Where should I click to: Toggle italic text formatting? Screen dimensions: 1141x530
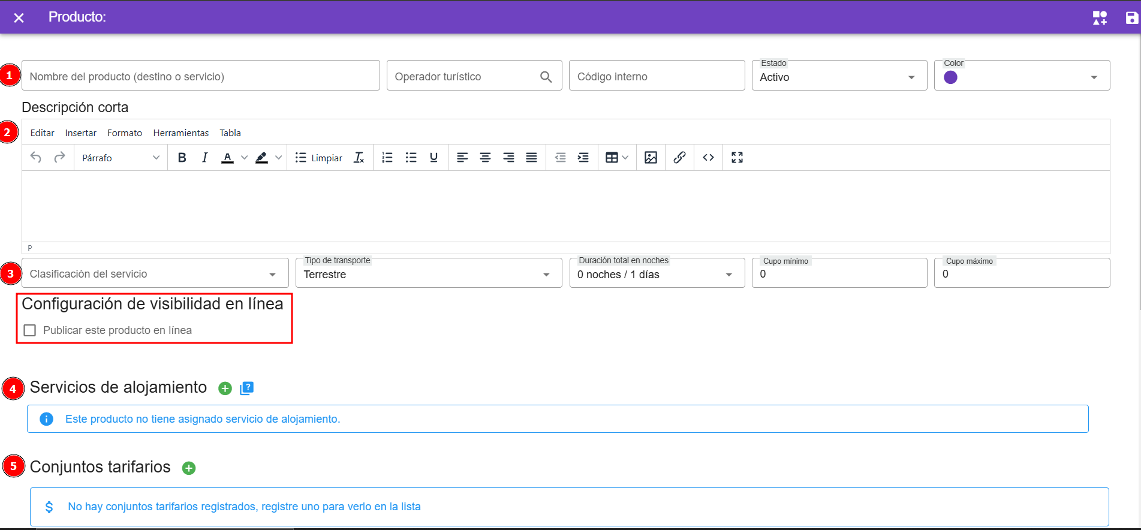click(204, 158)
